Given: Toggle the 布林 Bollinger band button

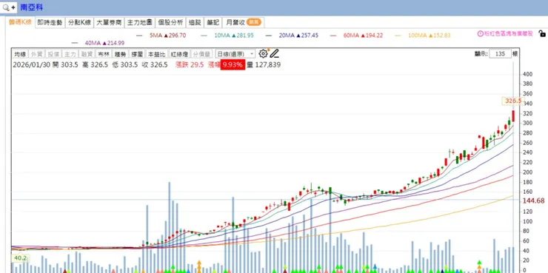Looking at the screenshot, I should 104,54.
